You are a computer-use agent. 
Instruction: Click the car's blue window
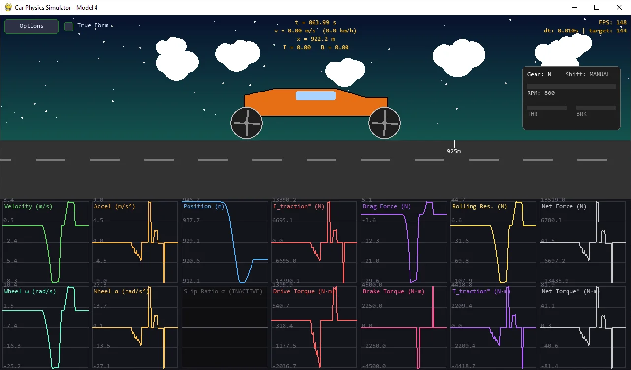(x=315, y=95)
